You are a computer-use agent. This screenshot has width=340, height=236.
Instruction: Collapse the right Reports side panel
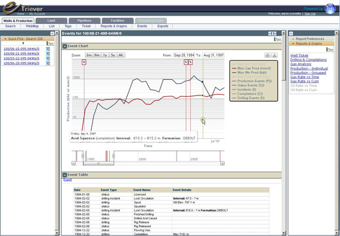tap(291, 33)
